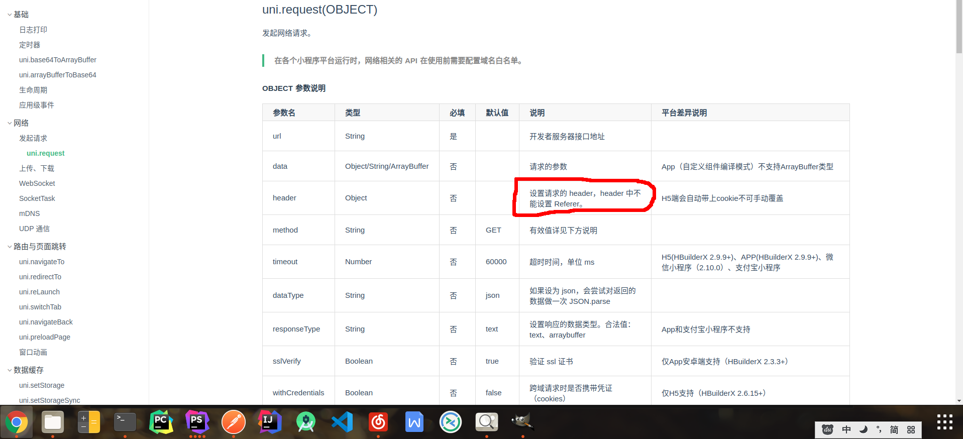Open uni.setStorage in the sidebar
The image size is (963, 439).
pos(42,385)
